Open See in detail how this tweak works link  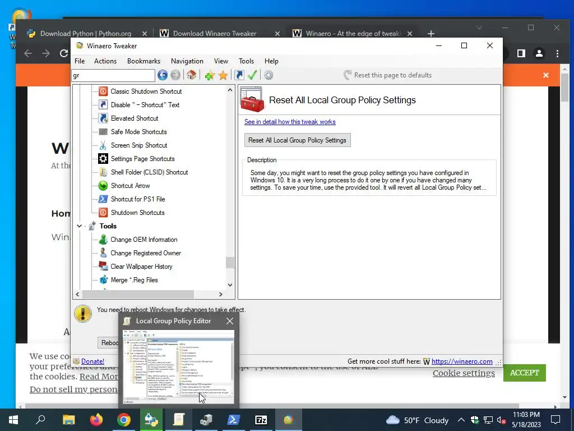(x=290, y=122)
